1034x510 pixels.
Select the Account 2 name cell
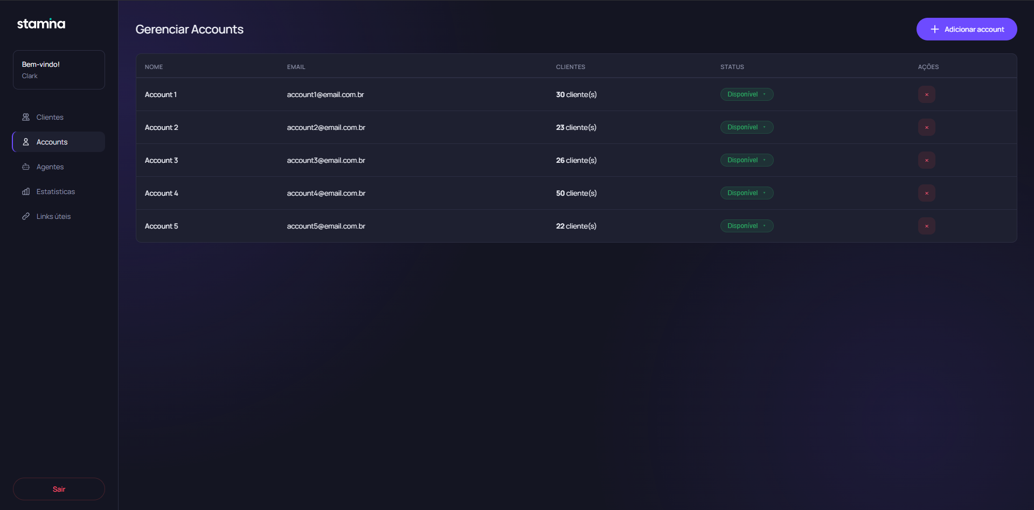[161, 127]
